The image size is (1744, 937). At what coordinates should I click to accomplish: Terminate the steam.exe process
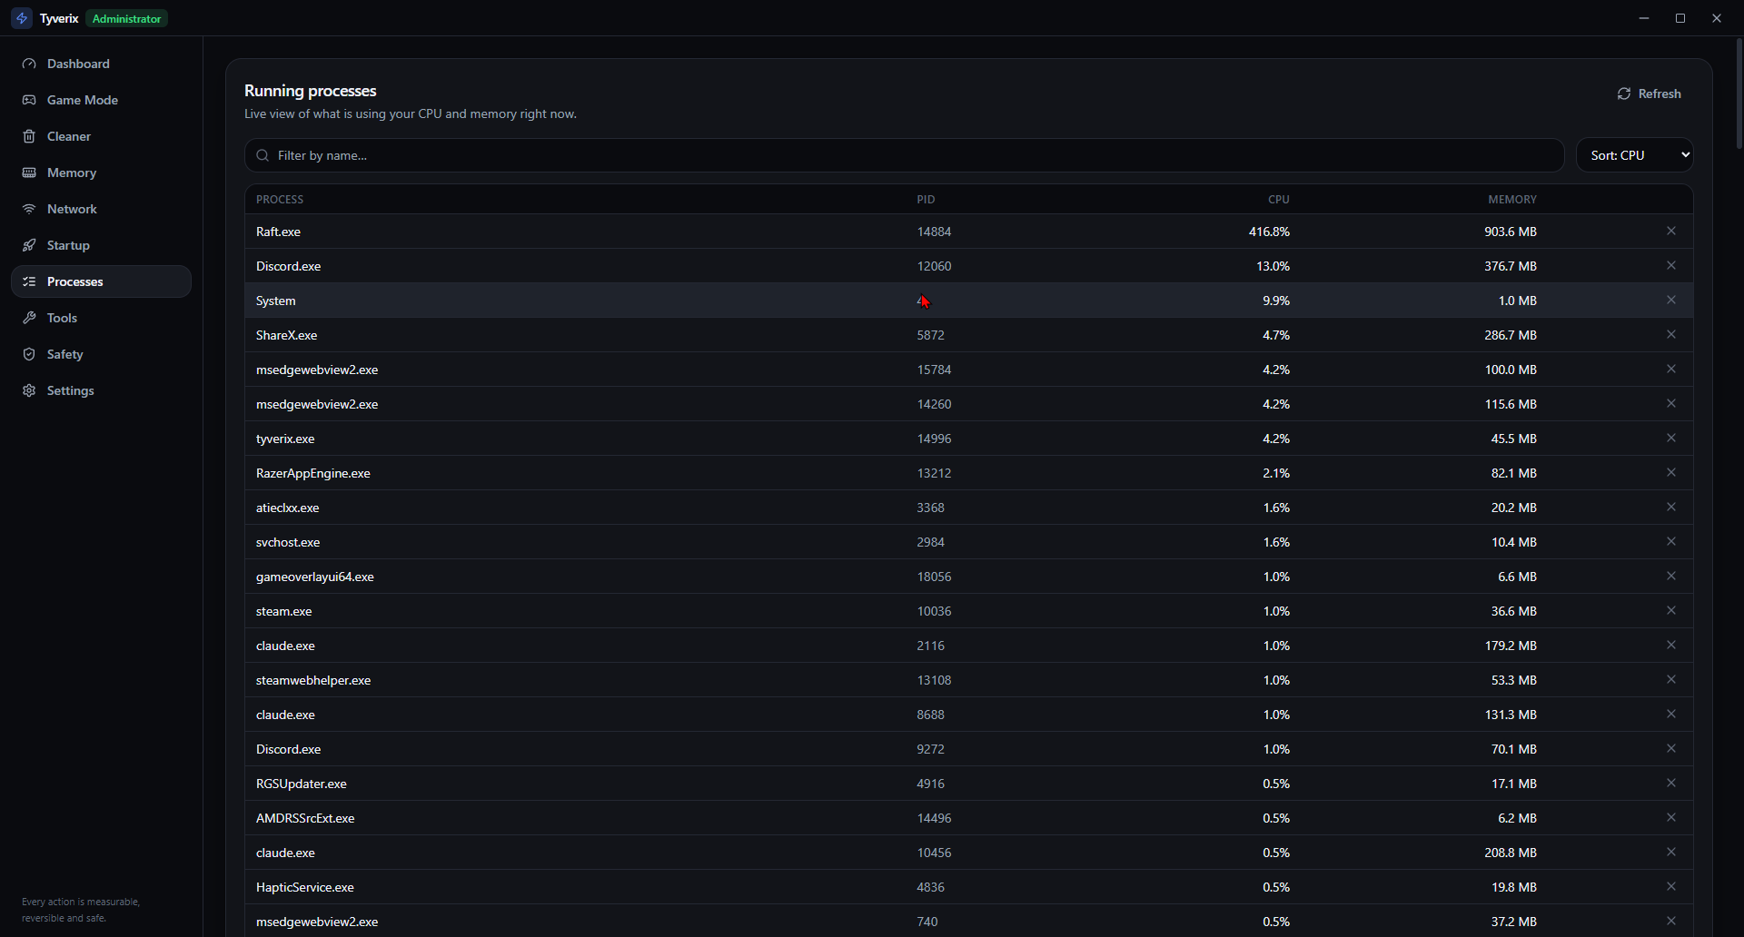pyautogui.click(x=1670, y=610)
